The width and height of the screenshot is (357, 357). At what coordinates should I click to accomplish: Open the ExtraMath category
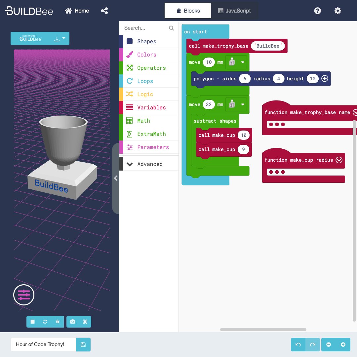pyautogui.click(x=149, y=134)
